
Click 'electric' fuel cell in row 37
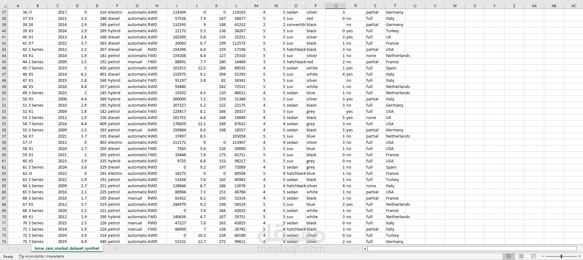tap(117, 12)
